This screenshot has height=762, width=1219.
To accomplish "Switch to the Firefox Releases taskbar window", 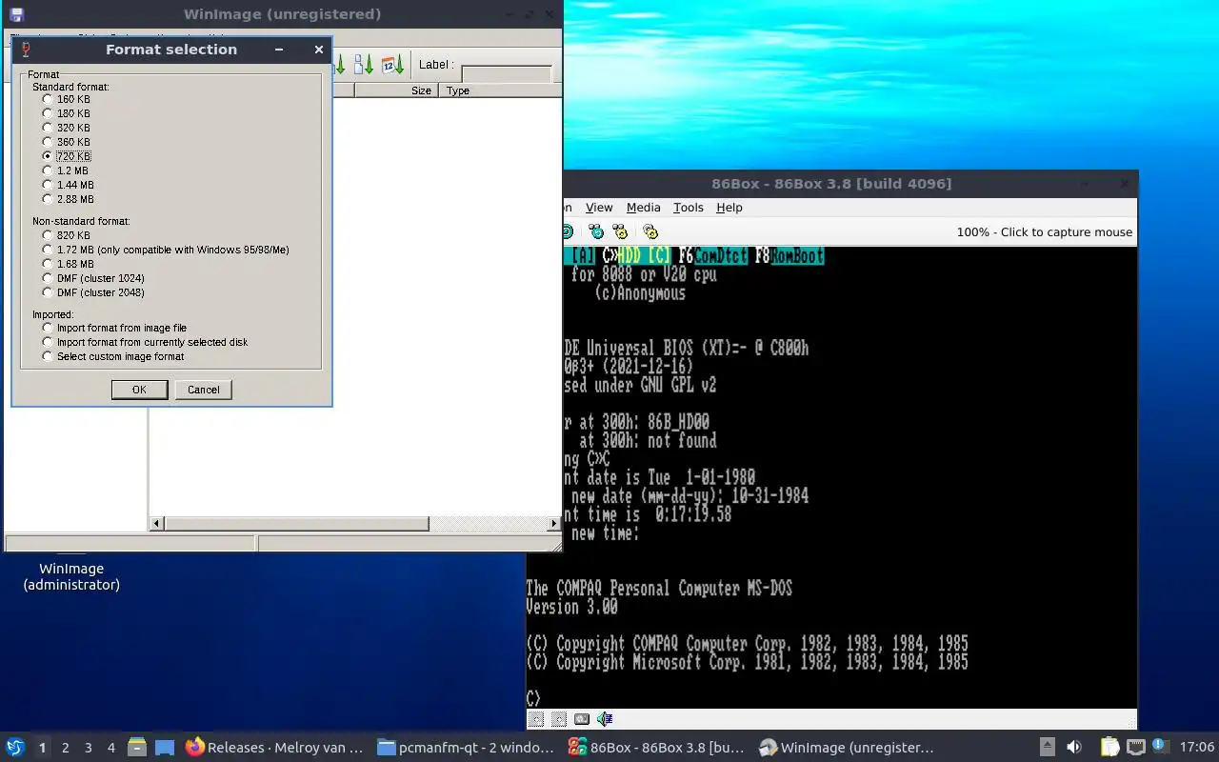I will 274,748.
